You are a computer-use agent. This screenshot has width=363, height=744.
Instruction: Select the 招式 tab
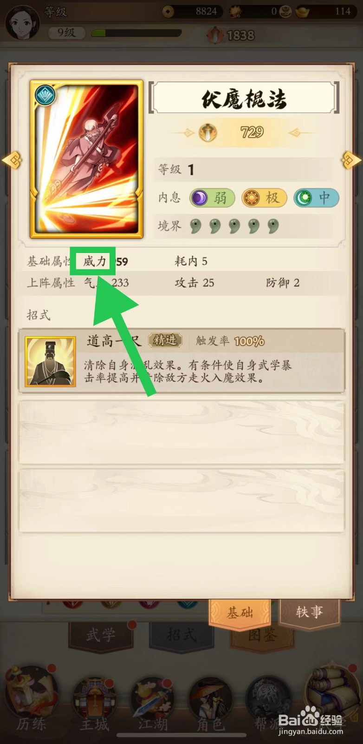tap(181, 635)
